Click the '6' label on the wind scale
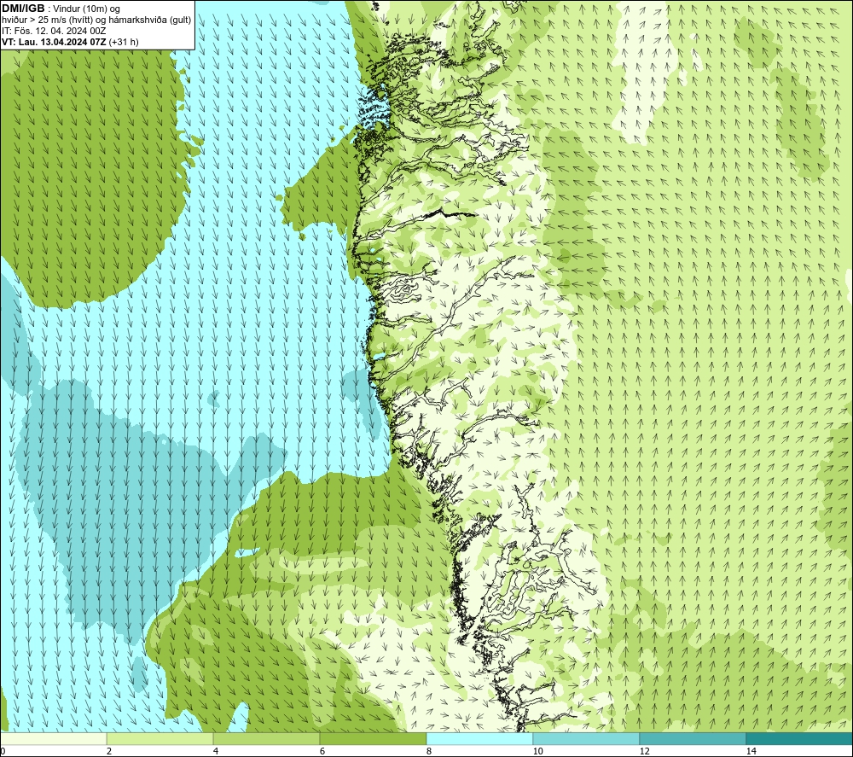 pos(322,751)
